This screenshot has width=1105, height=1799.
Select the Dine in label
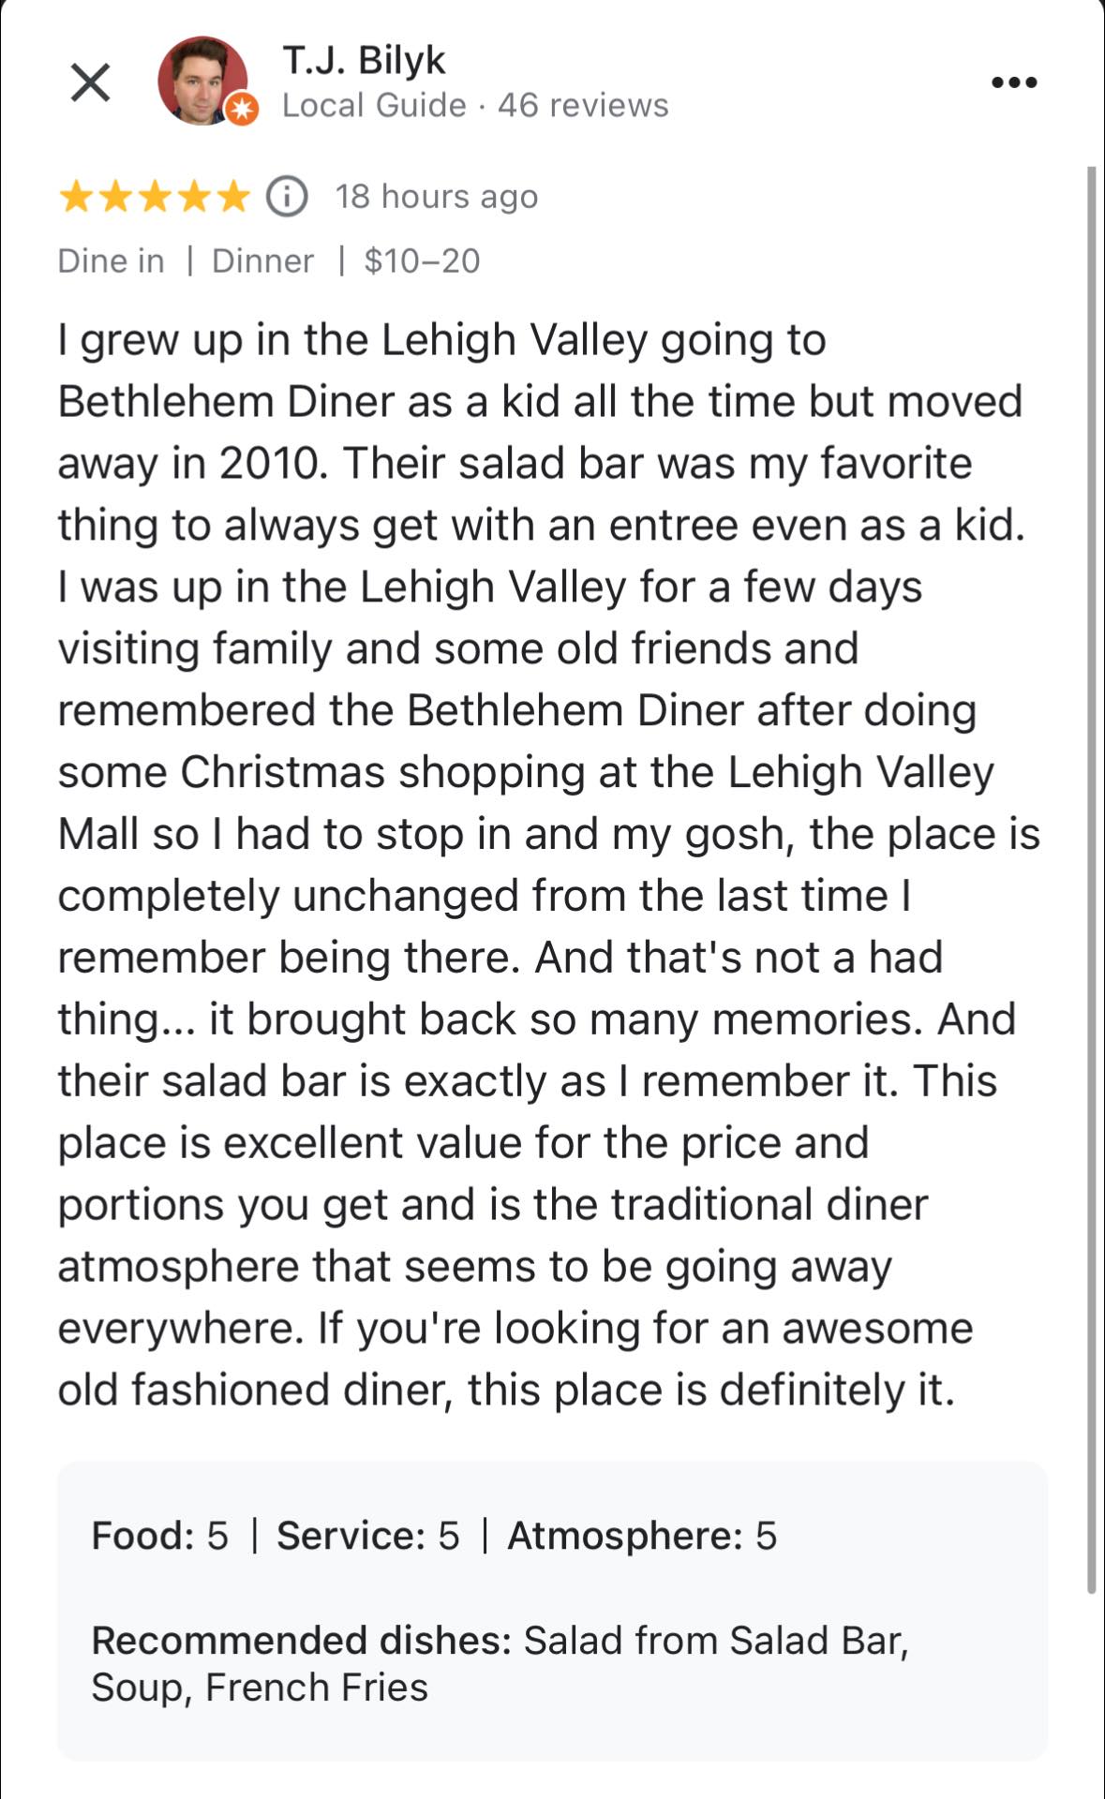click(111, 260)
